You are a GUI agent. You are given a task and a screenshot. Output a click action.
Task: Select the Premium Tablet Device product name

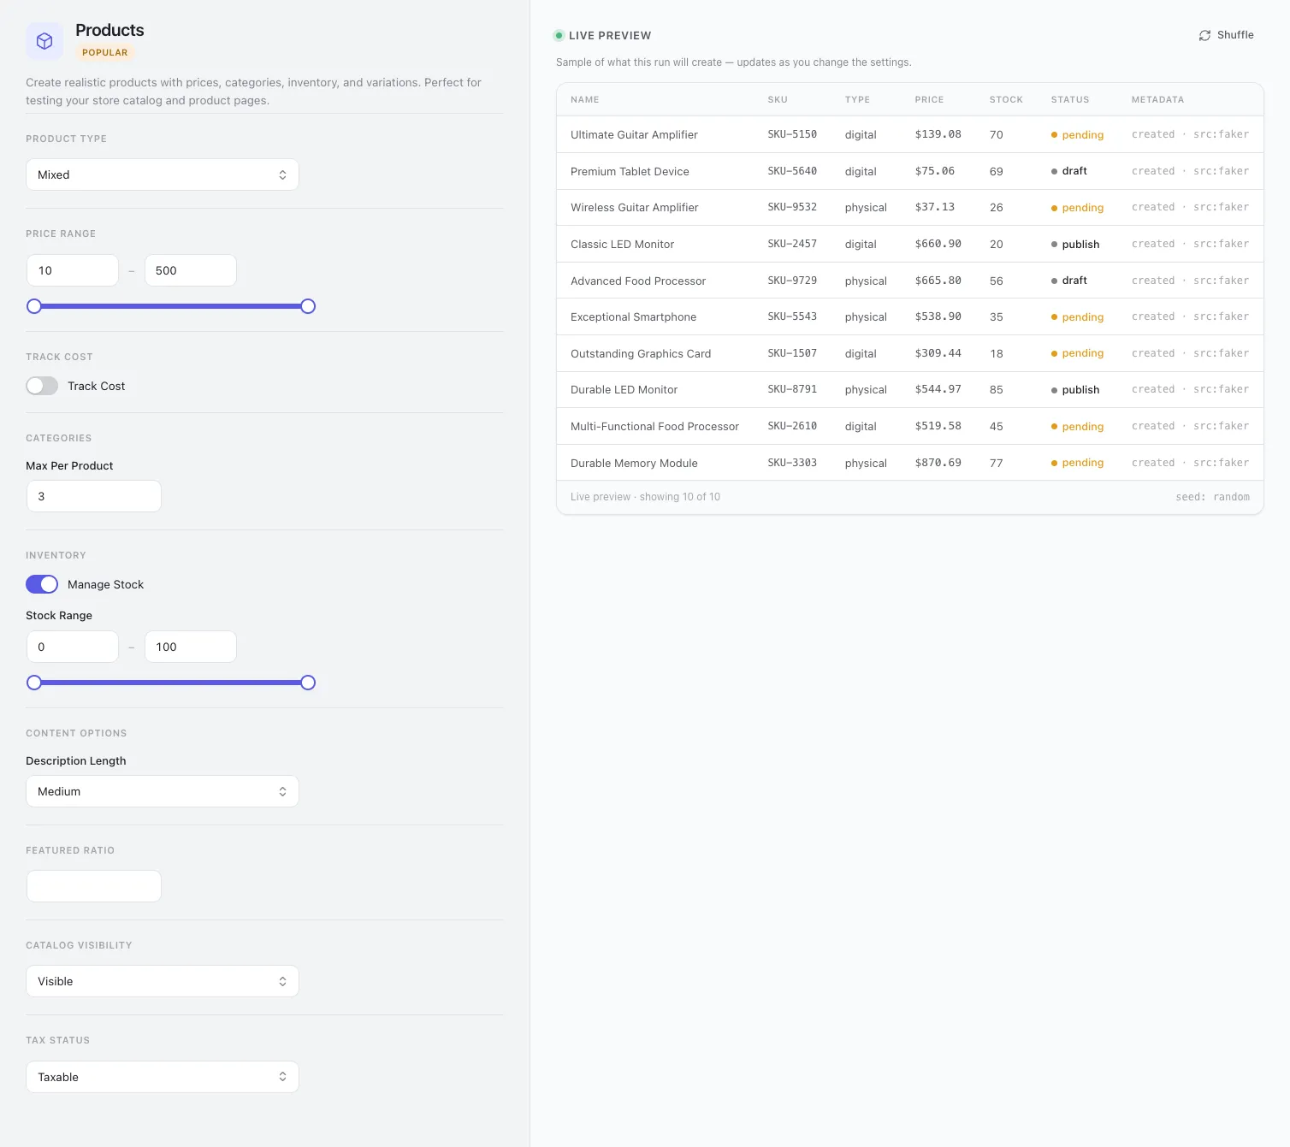pos(630,171)
